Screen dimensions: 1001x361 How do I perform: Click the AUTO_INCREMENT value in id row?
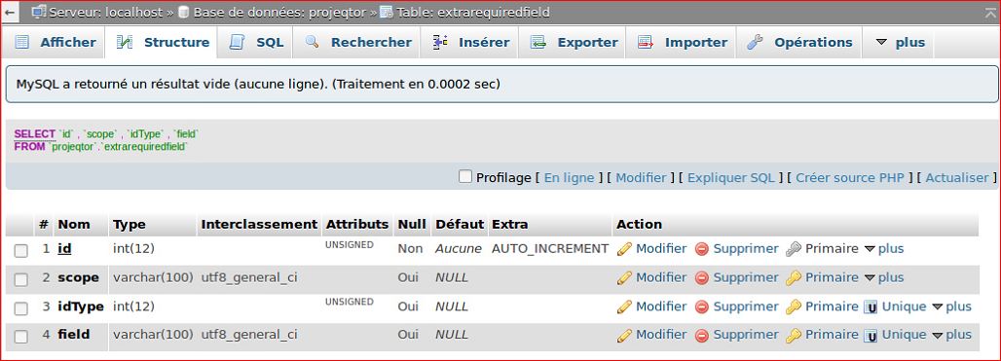click(x=549, y=249)
